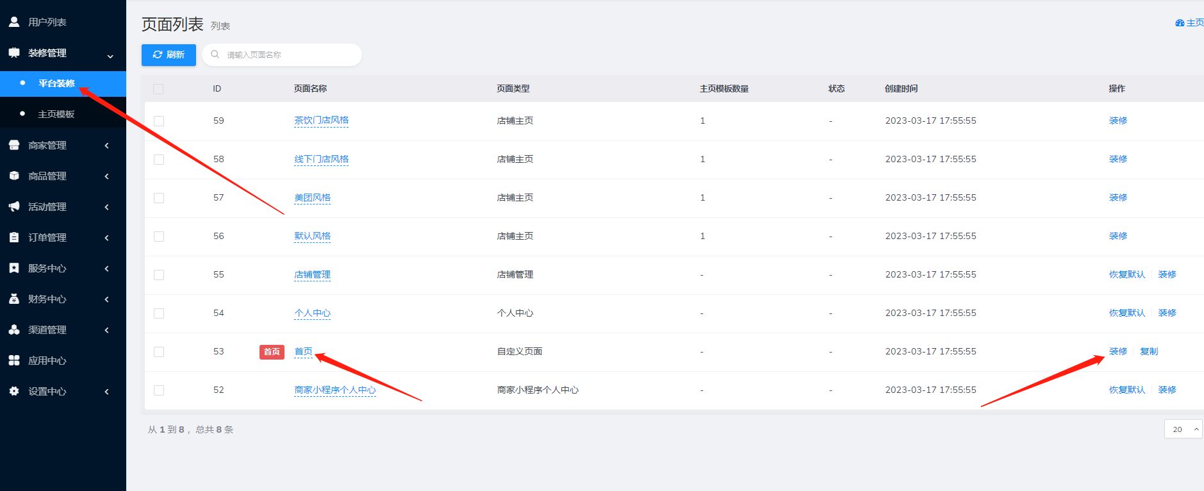Focus the 请输入页面名称 search field
The height and width of the screenshot is (491, 1204).
click(282, 54)
